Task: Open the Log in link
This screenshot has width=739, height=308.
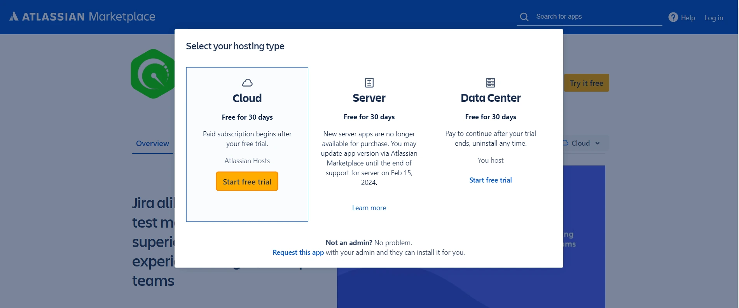Action: [x=714, y=18]
